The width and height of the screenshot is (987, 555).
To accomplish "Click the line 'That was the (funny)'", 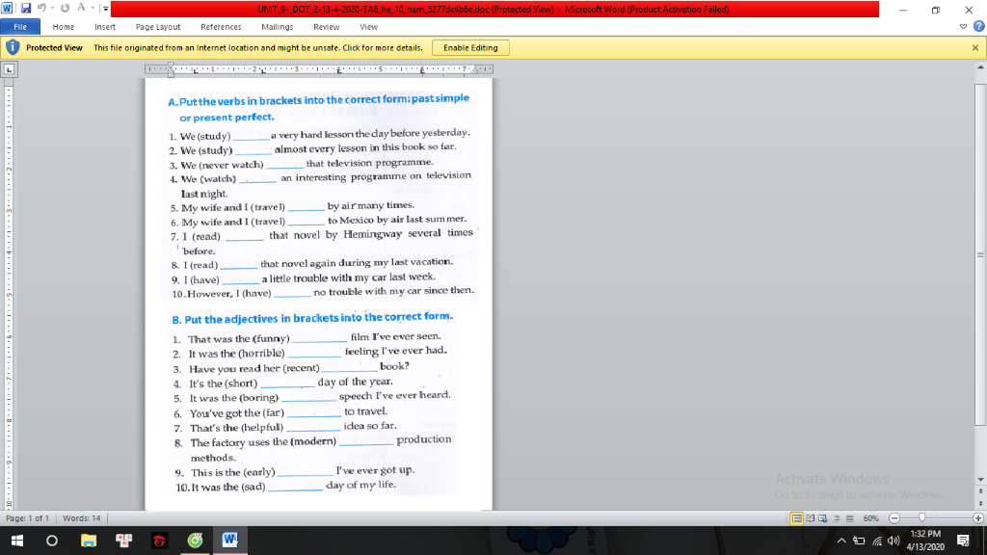I will point(307,337).
